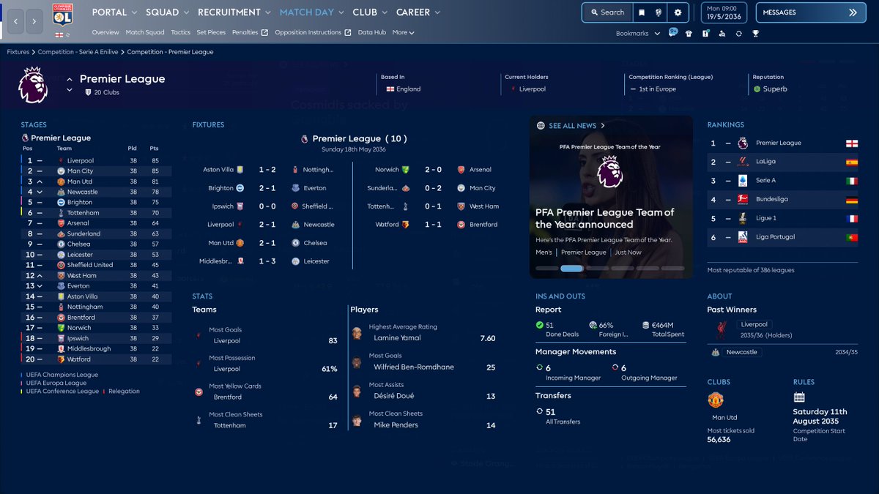
Task: Click the world head icon in top bar
Action: click(659, 12)
